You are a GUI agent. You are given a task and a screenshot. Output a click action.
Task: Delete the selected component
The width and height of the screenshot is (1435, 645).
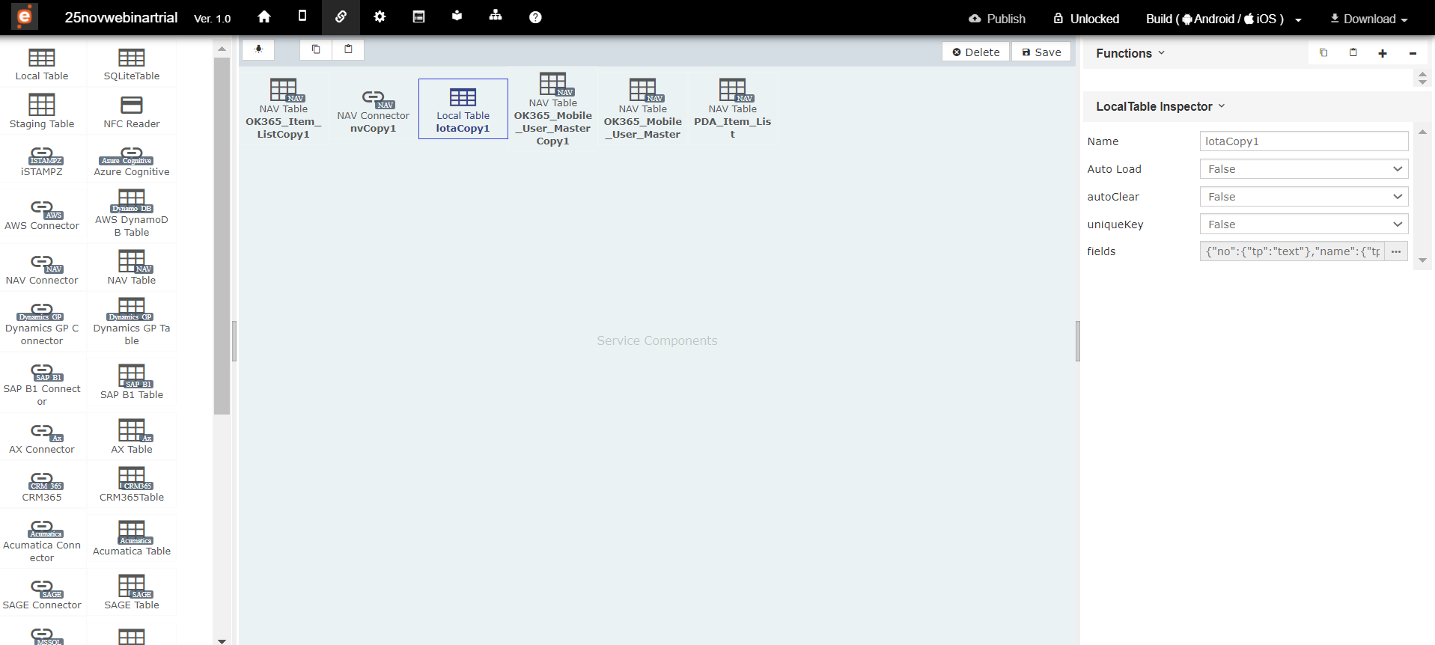click(976, 52)
